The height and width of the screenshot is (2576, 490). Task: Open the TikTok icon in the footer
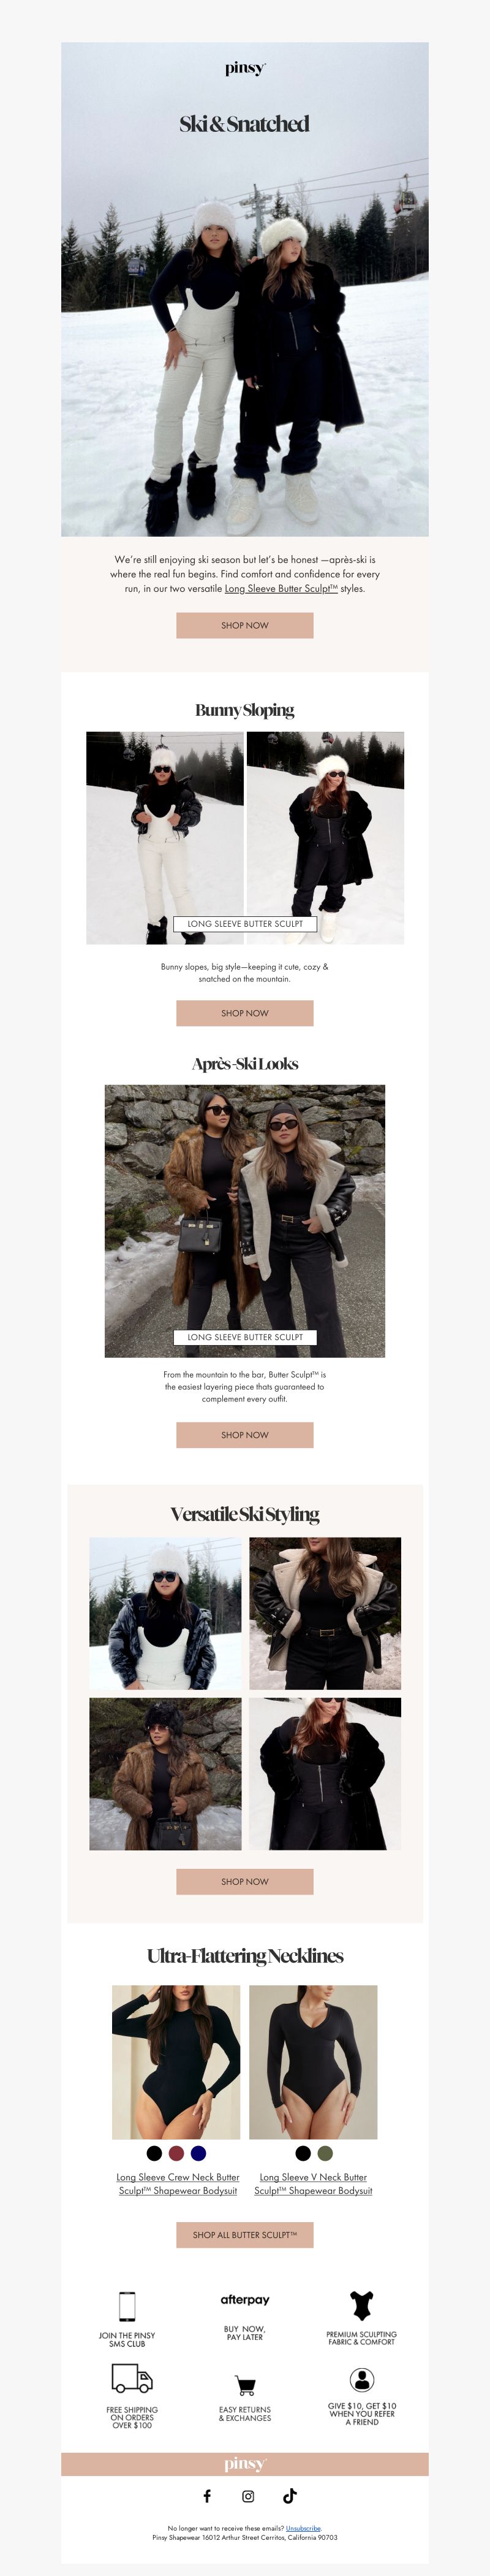click(x=290, y=2495)
